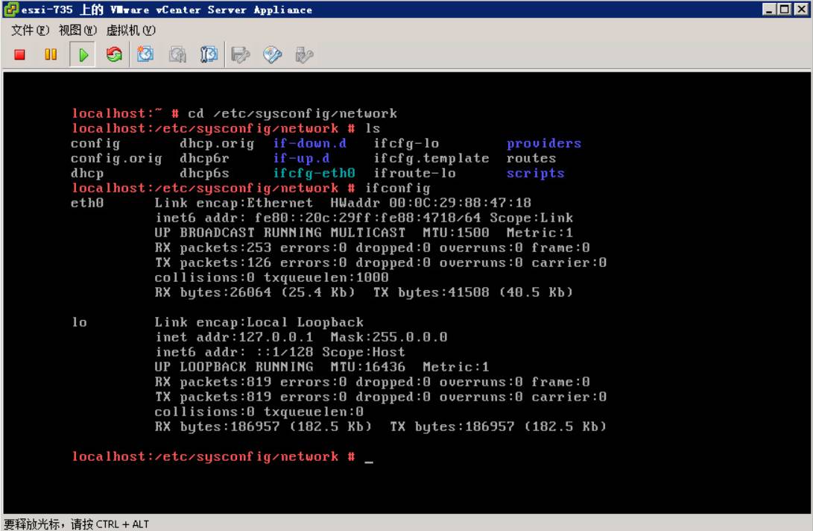Click the CD/DVD connect device icon
Viewport: 813px width, 531px height.
(273, 54)
